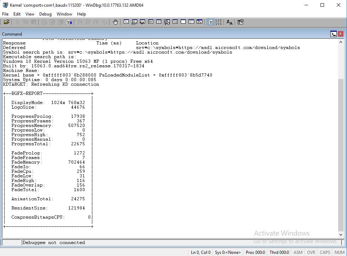The image size is (347, 256).
Task: Click the Break debugger toolbar icon
Action: click(x=69, y=22)
